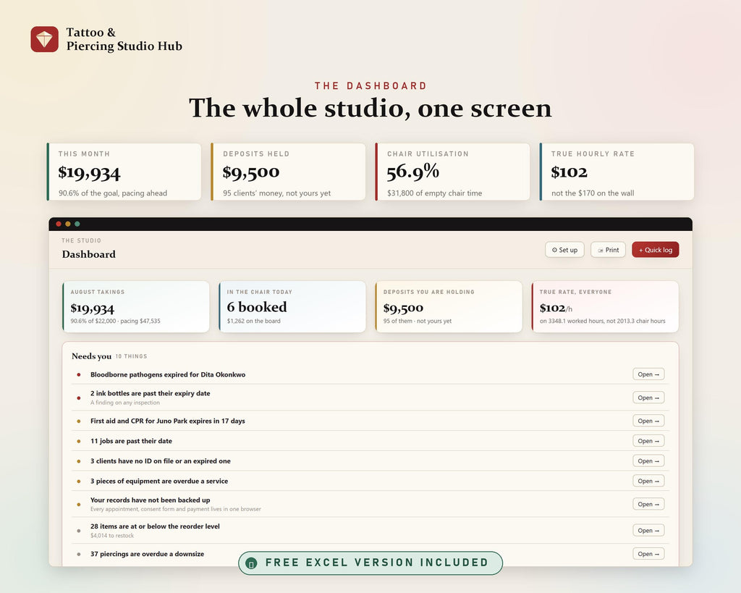741x593 pixels.
Task: Click the '10 THINGS' count label
Action: click(132, 356)
